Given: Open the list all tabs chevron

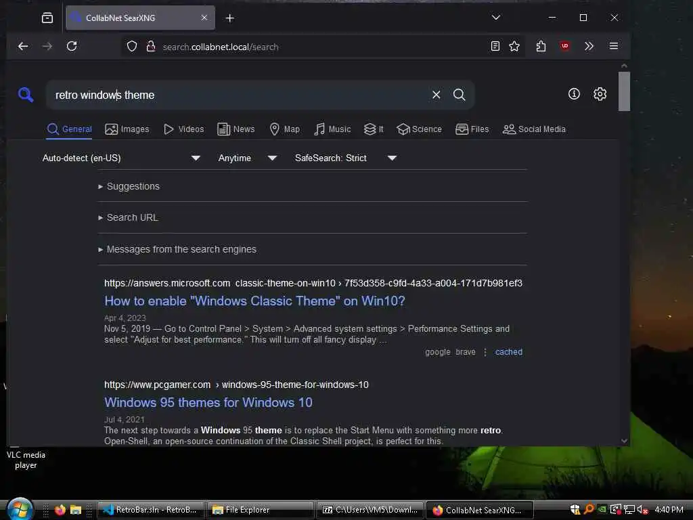Looking at the screenshot, I should tap(496, 17).
